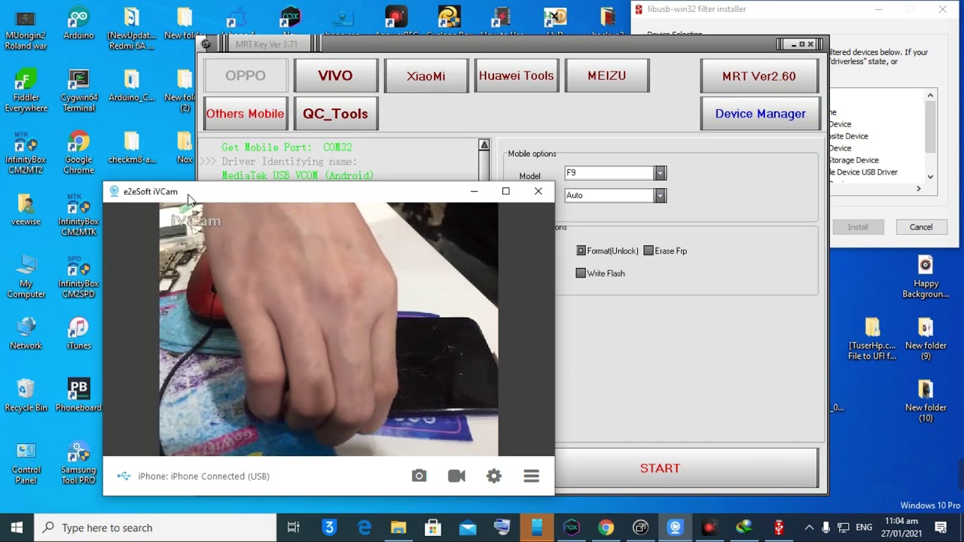Open InfinityBox CM2MT2 shortcut
The image size is (964, 542).
point(26,154)
